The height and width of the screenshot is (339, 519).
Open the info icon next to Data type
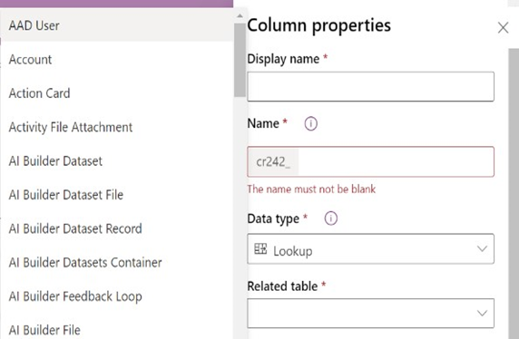click(330, 218)
